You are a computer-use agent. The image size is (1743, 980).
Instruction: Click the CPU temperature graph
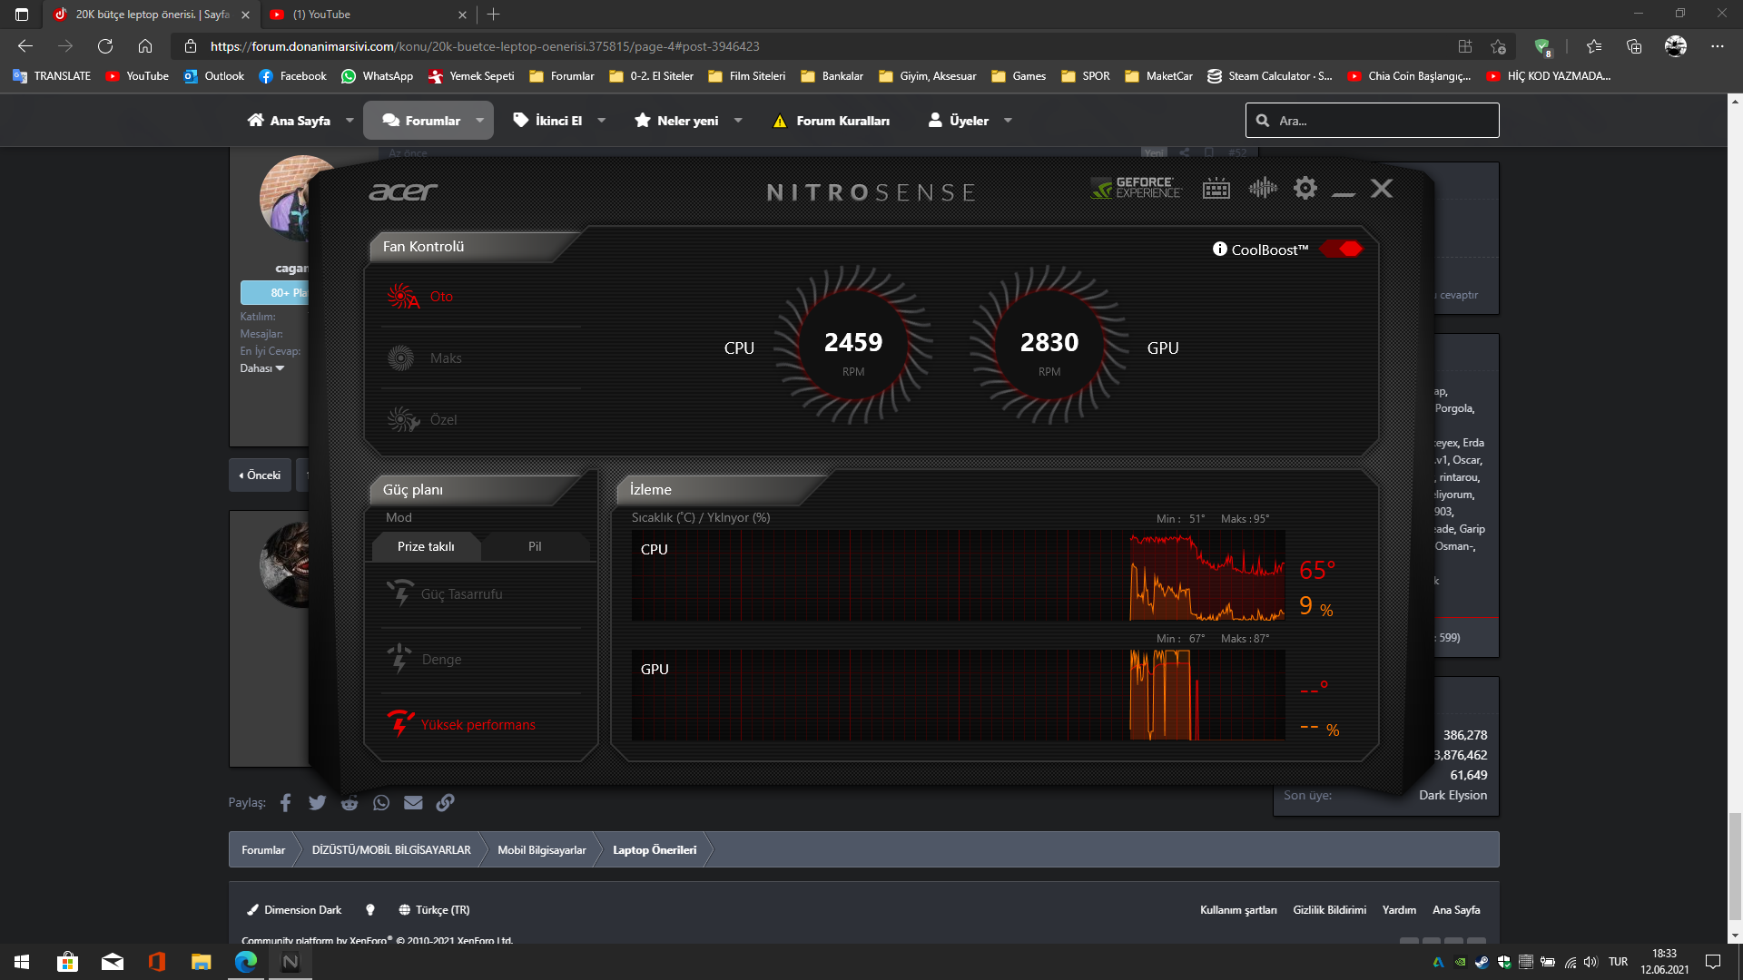coord(958,576)
